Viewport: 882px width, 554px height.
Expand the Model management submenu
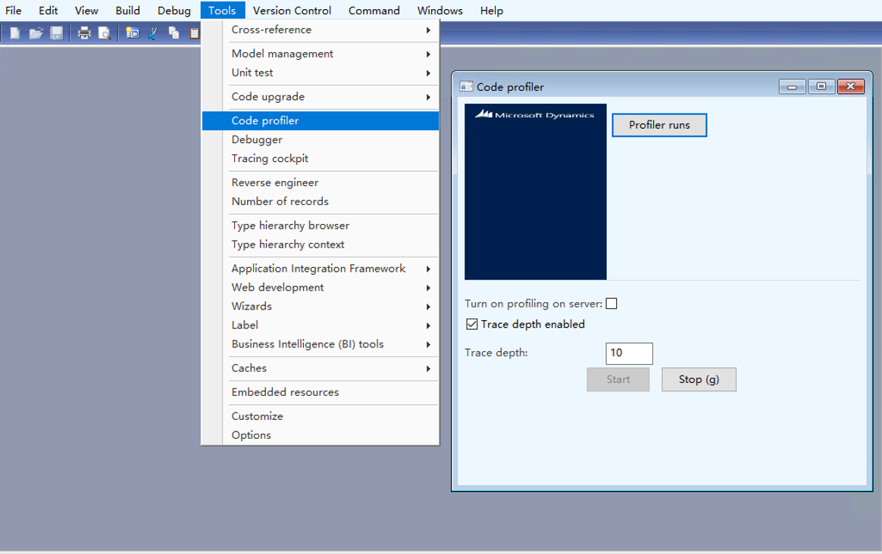pyautogui.click(x=320, y=54)
